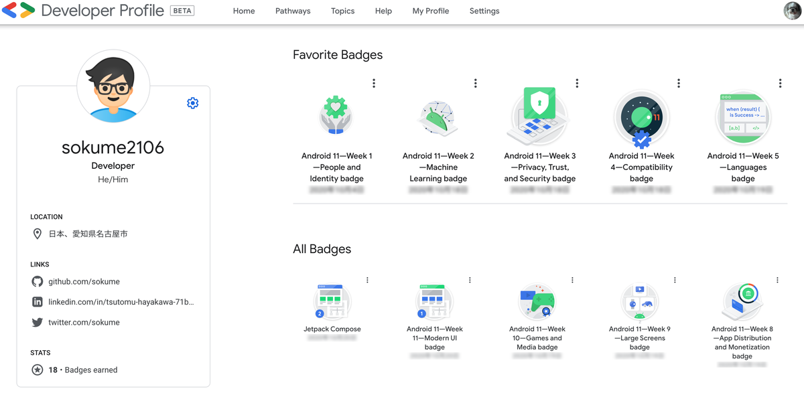
Task: Open the three-dot menu for Week 1 People and Identity badge
Action: (374, 83)
